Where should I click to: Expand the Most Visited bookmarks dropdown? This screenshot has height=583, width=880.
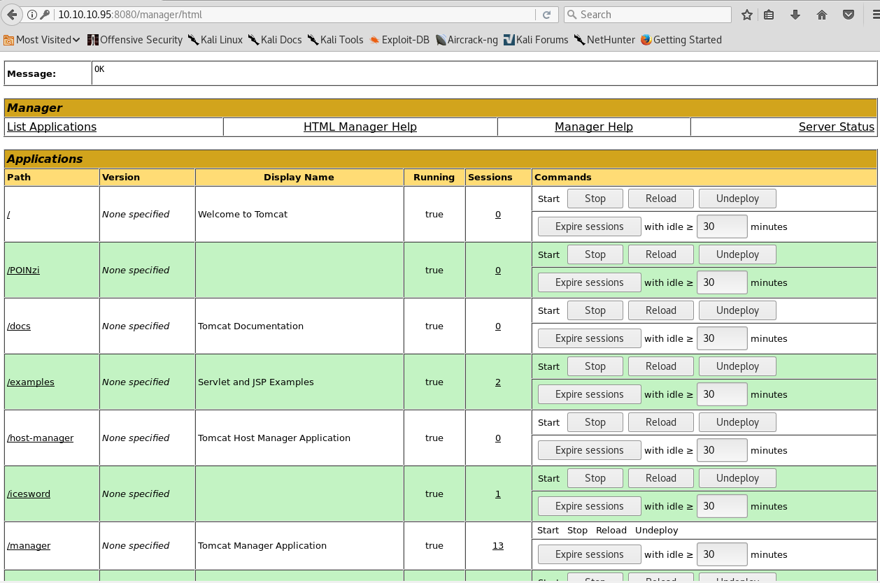click(42, 40)
